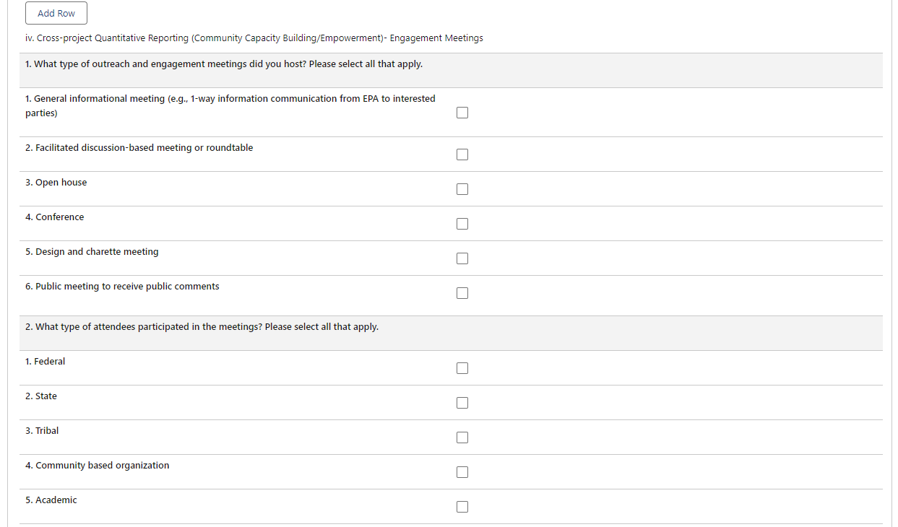The width and height of the screenshot is (898, 527).
Task: Click the outreach meetings question header
Action: [x=224, y=64]
